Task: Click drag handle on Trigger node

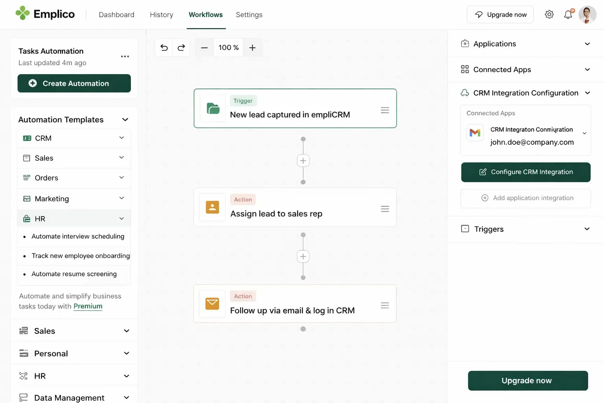Action: point(385,110)
